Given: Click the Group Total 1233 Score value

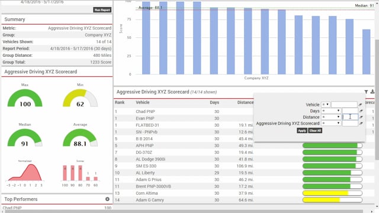Looking at the screenshot, I should point(101,62).
